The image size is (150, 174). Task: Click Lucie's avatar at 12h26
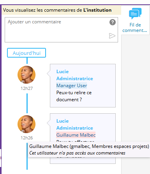coord(26,124)
